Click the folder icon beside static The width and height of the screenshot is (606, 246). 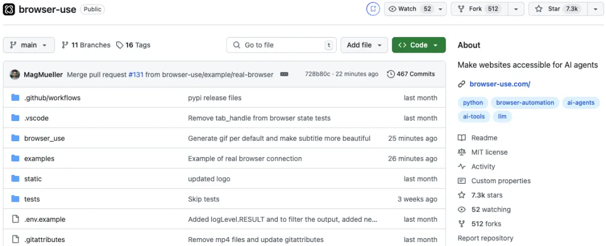15,179
